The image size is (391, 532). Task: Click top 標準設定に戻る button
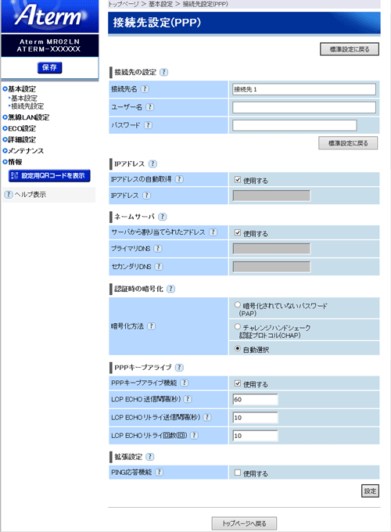(x=350, y=49)
